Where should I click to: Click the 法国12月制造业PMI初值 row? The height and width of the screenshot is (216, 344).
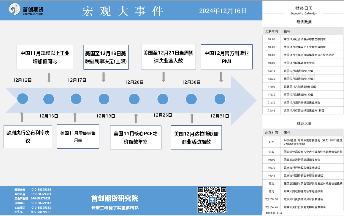(x=303, y=71)
